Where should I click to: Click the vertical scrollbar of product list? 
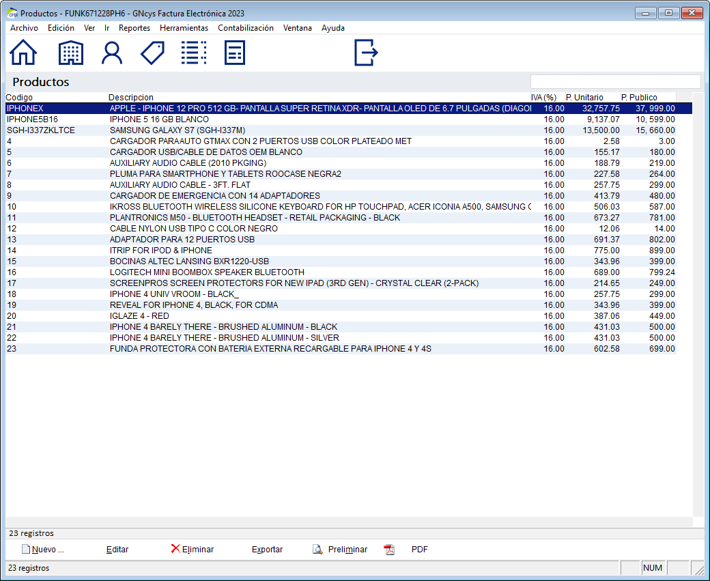698,303
